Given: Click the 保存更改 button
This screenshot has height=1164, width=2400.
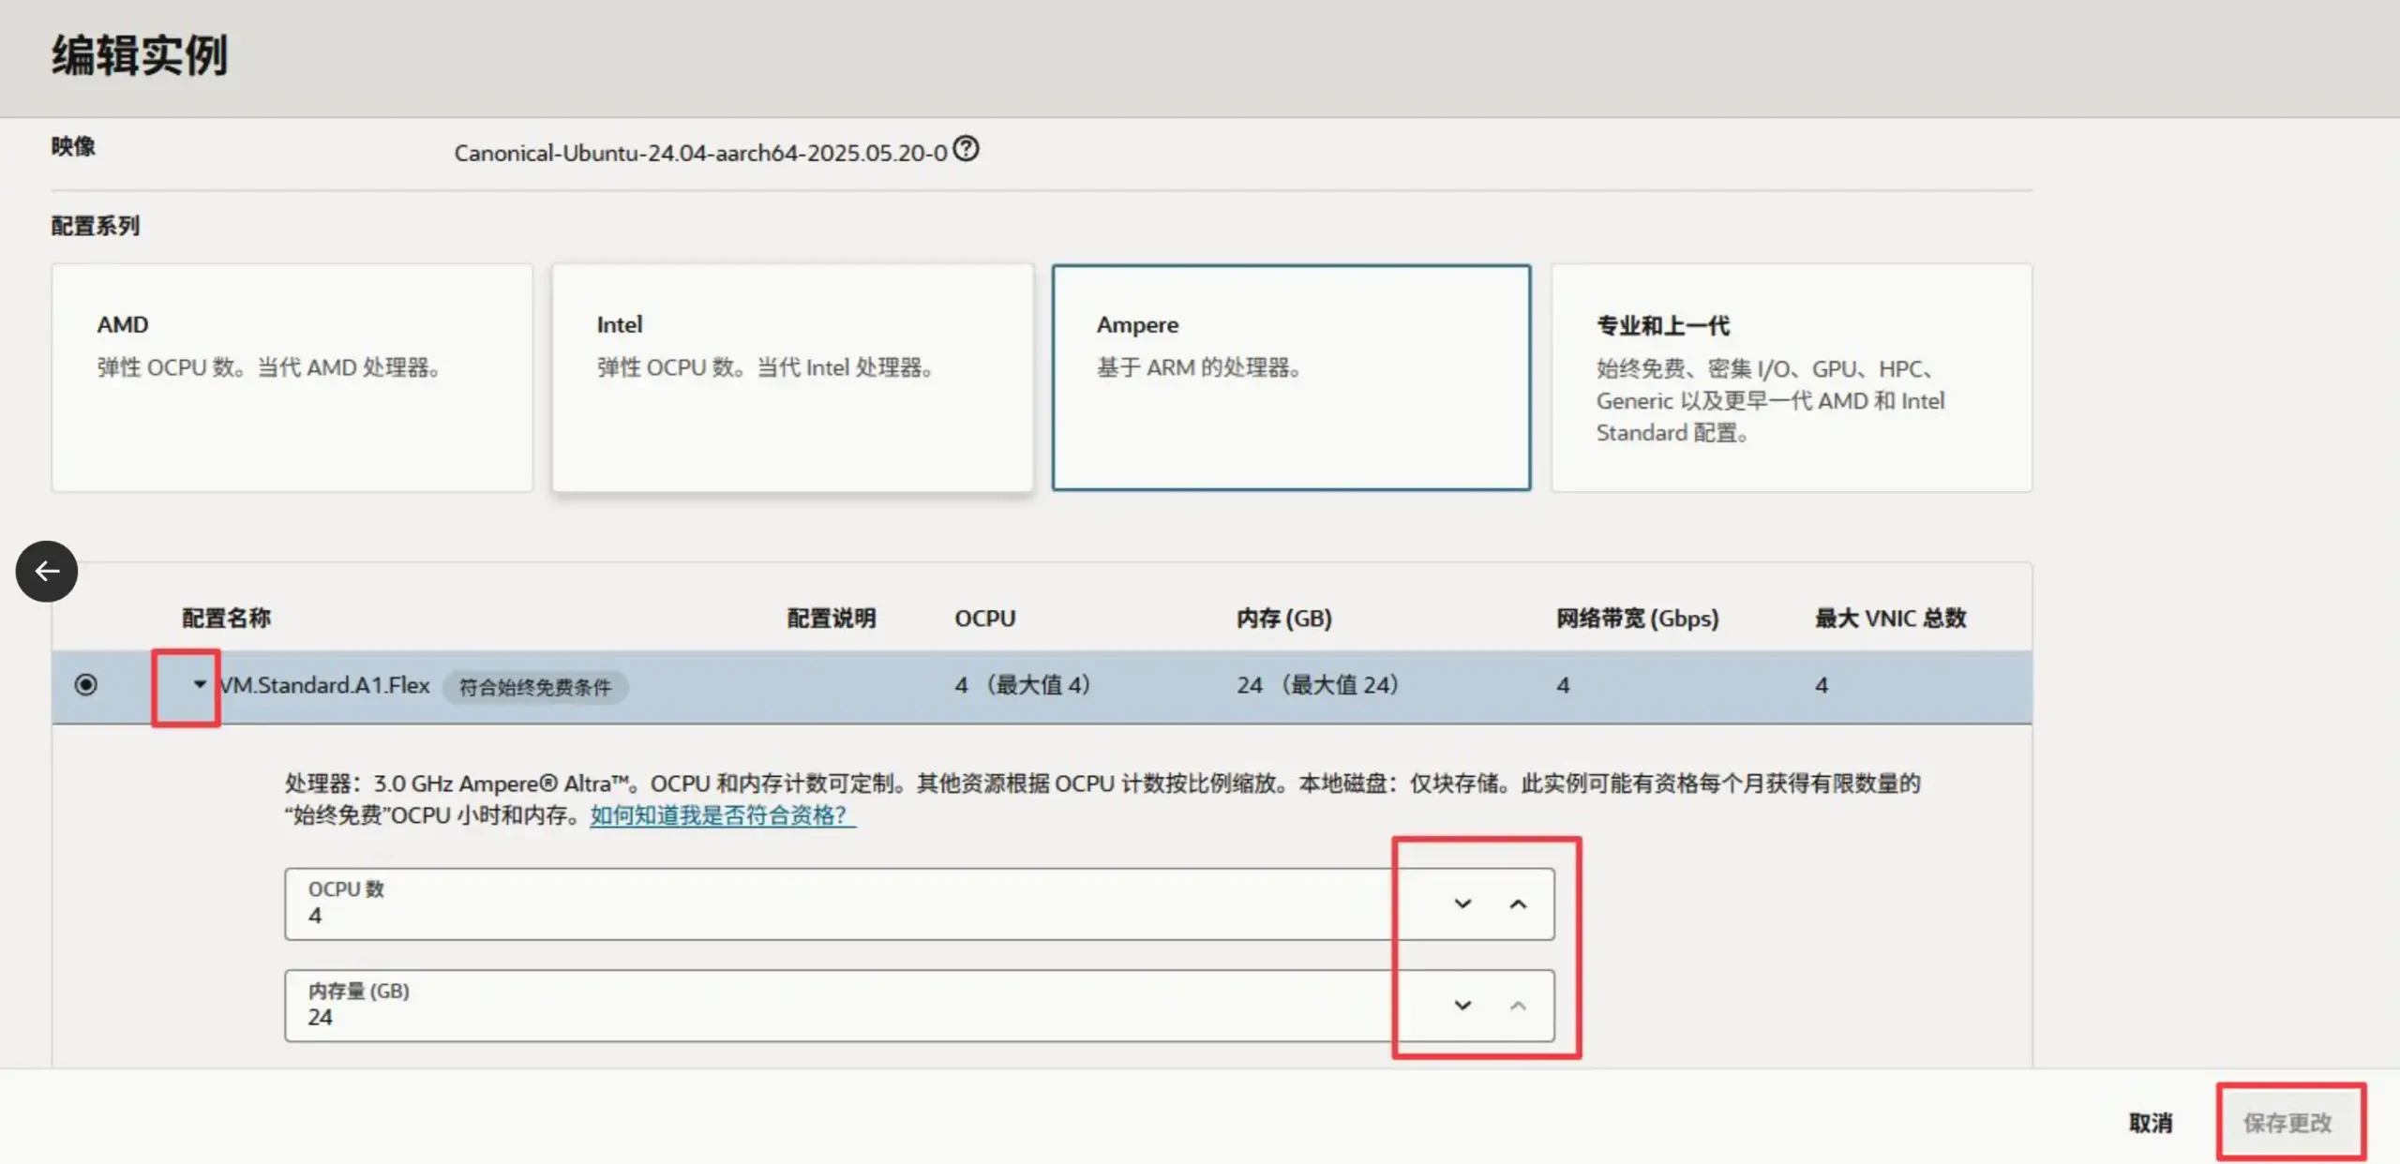Looking at the screenshot, I should 2287,1123.
